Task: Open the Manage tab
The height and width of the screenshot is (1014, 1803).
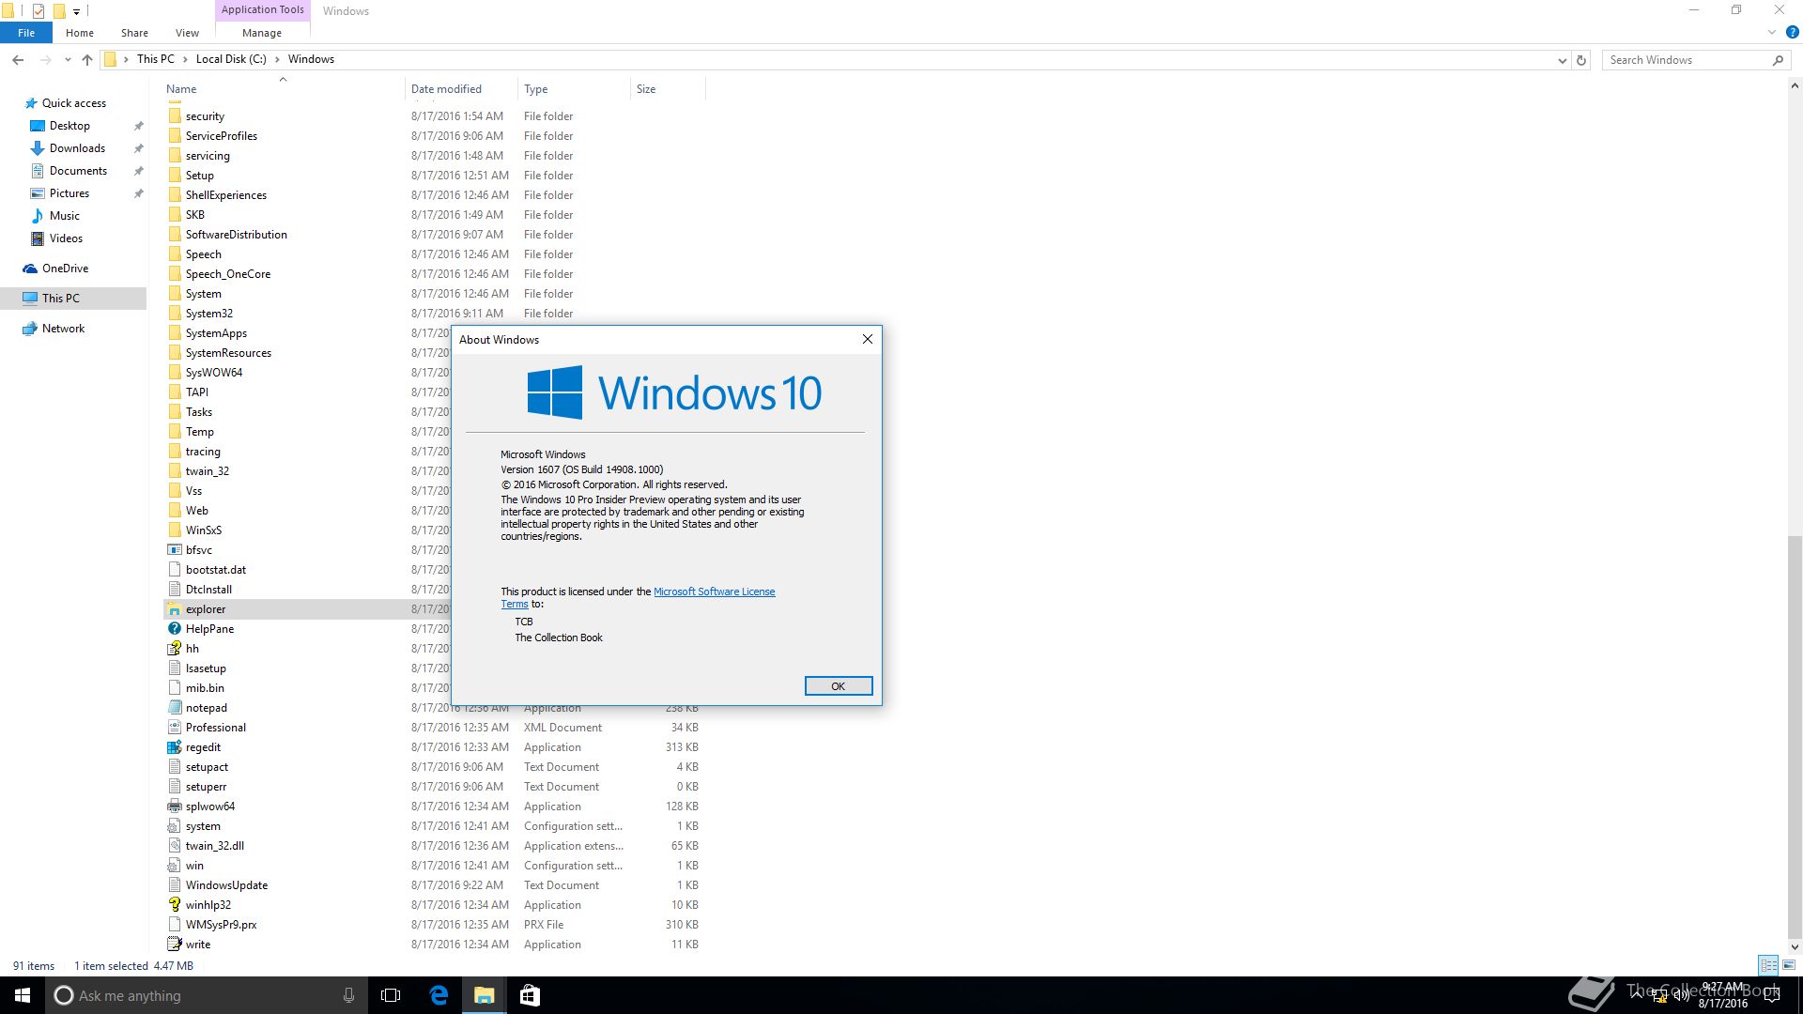Action: (262, 32)
